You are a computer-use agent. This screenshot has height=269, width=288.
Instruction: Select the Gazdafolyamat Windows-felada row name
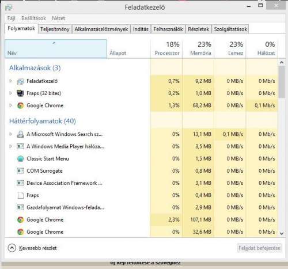pyautogui.click(x=65, y=207)
